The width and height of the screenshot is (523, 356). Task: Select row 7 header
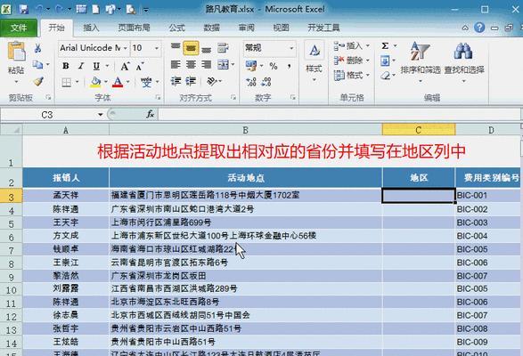pos(11,250)
